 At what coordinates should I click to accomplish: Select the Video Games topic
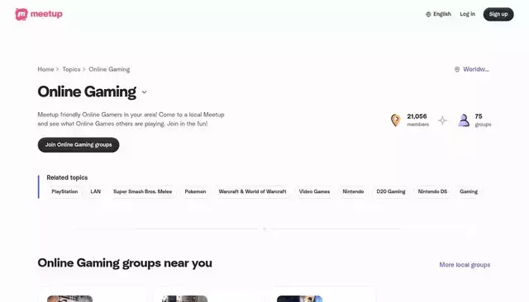point(314,191)
